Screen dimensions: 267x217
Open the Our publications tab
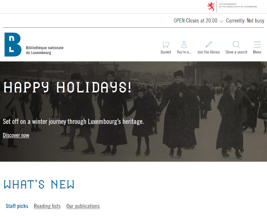83,206
